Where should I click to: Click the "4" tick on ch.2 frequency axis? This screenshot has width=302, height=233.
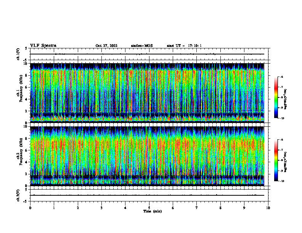tap(26, 162)
